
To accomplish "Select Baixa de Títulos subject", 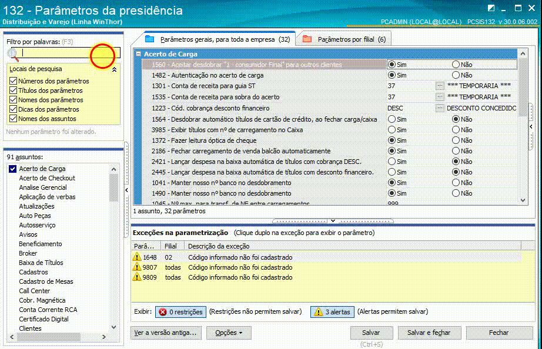I will pos(41,263).
